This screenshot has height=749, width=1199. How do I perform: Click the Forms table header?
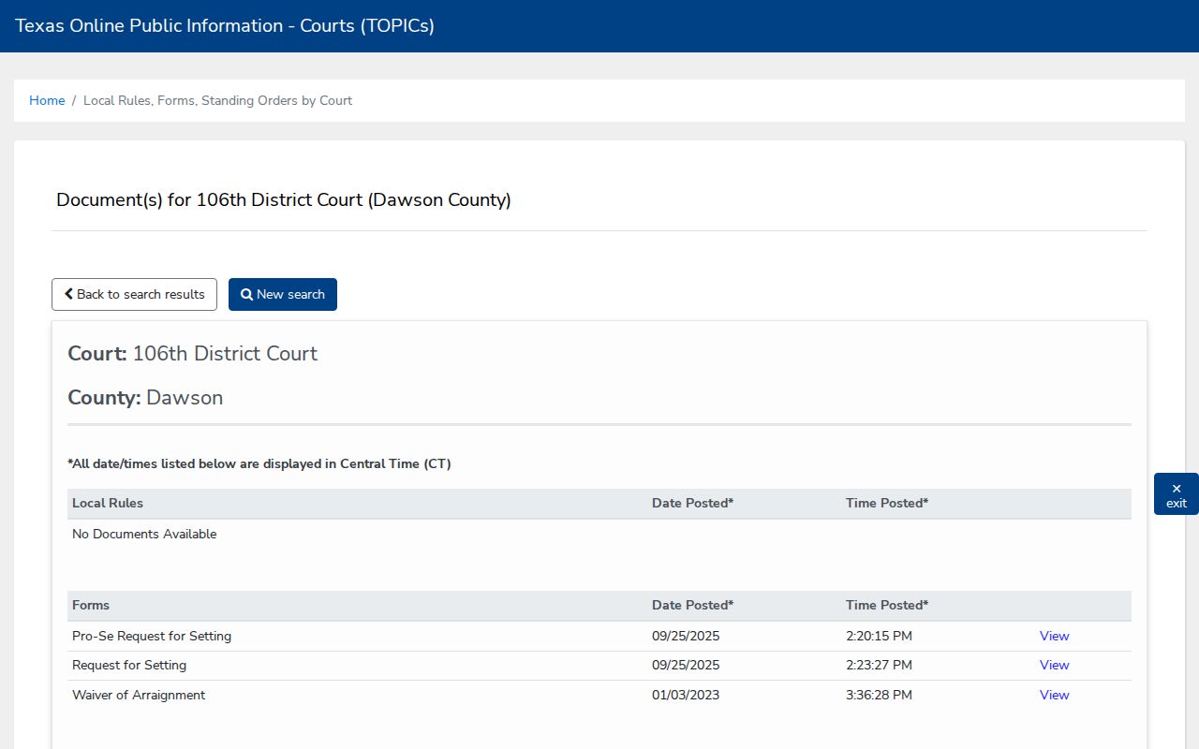tap(91, 605)
